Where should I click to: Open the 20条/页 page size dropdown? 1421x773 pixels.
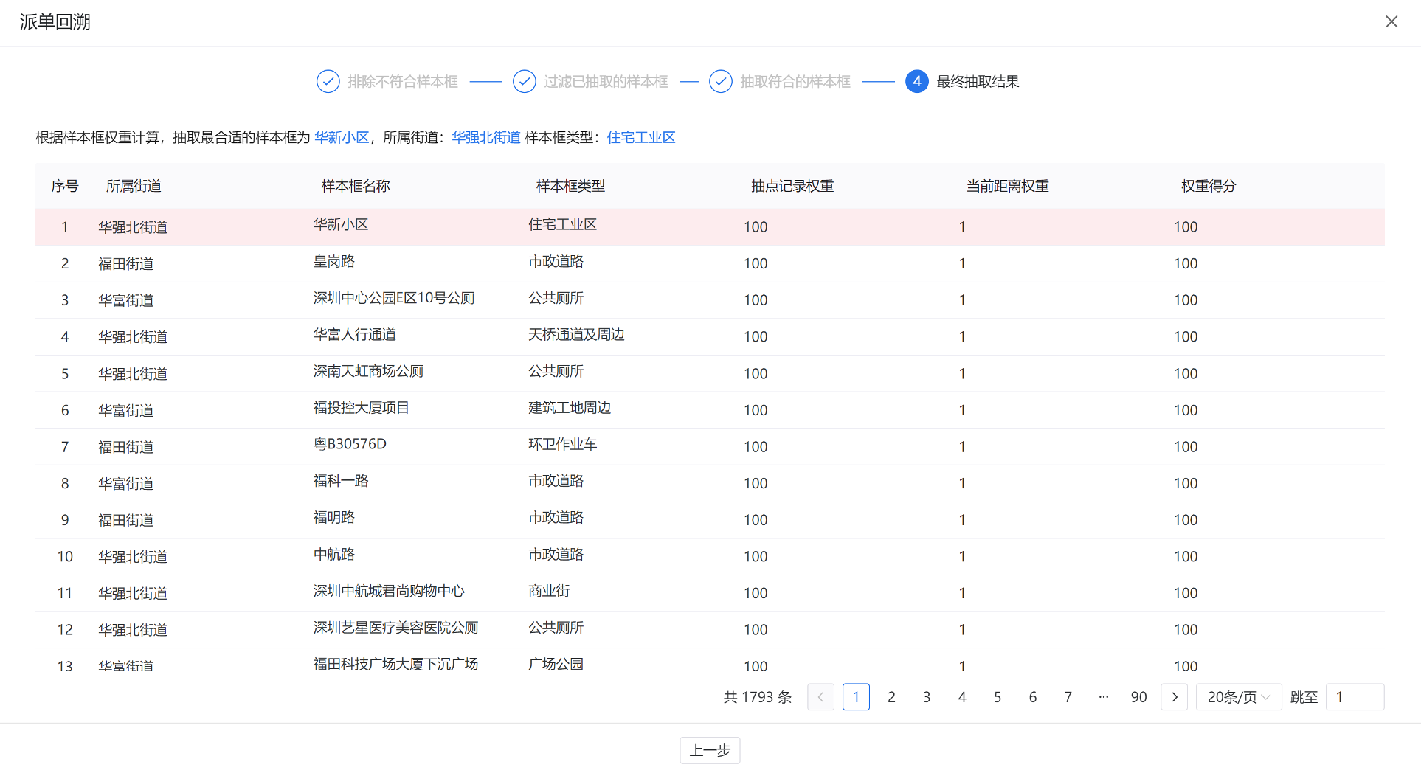[1238, 697]
